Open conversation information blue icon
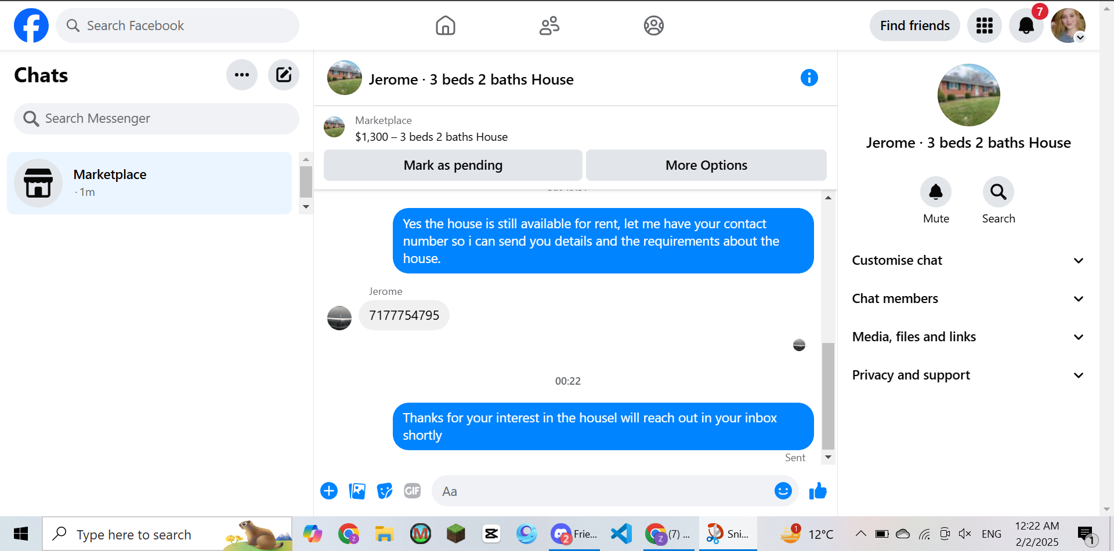 click(809, 78)
